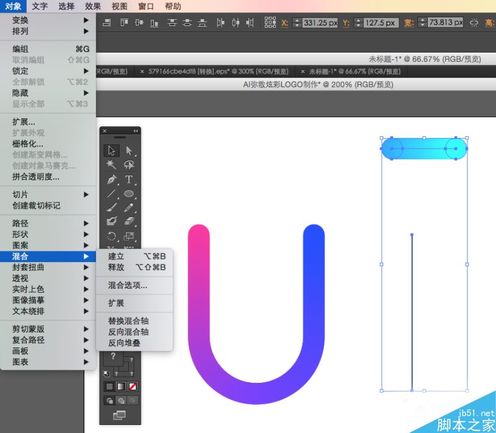Choose 替换混合轴 in the submenu
The image size is (496, 433).
[135, 321]
